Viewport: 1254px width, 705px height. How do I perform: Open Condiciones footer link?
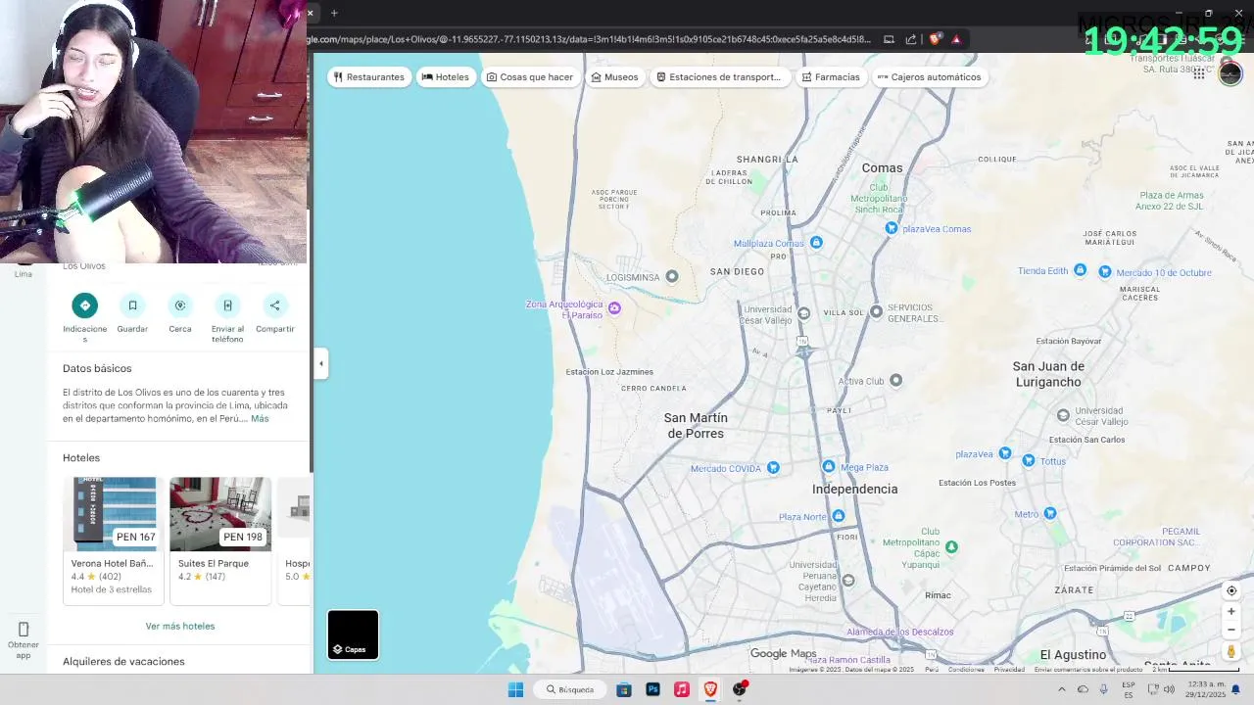[966, 670]
